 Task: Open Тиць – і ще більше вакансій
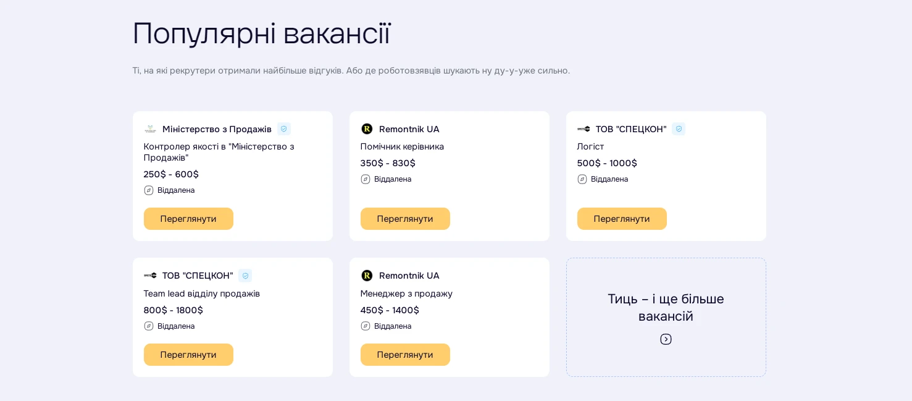(x=666, y=308)
